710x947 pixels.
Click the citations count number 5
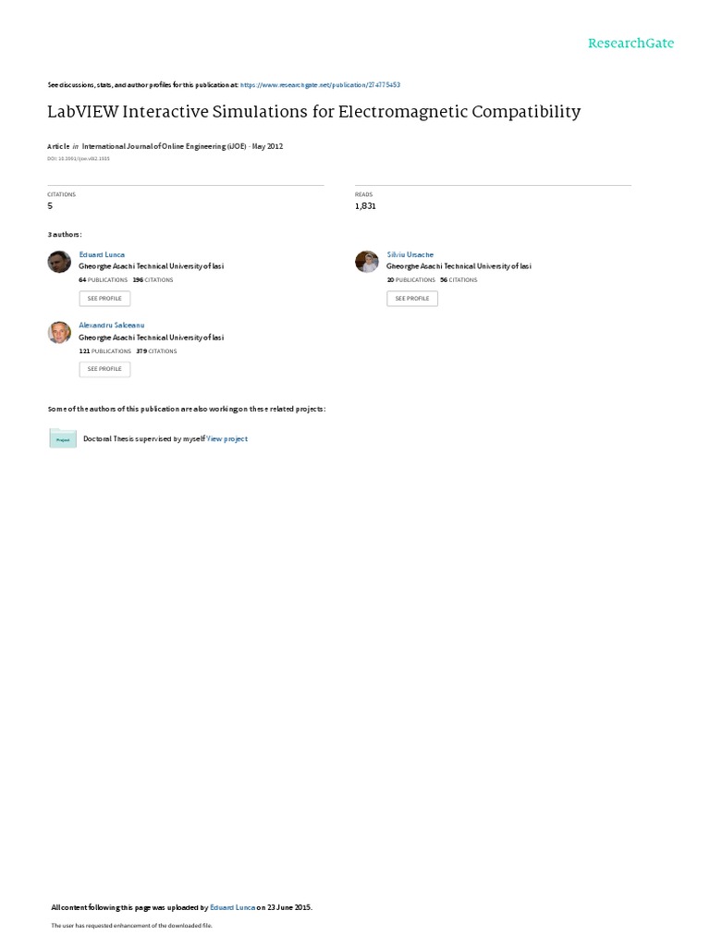[50, 206]
